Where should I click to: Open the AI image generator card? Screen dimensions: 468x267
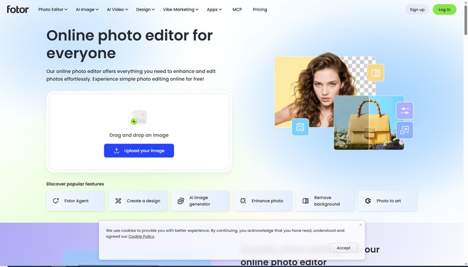[x=201, y=201]
